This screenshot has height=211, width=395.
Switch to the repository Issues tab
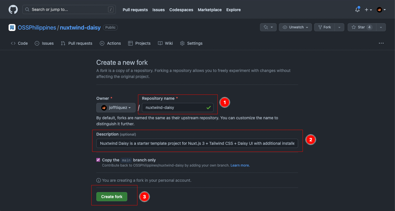tap(44, 43)
